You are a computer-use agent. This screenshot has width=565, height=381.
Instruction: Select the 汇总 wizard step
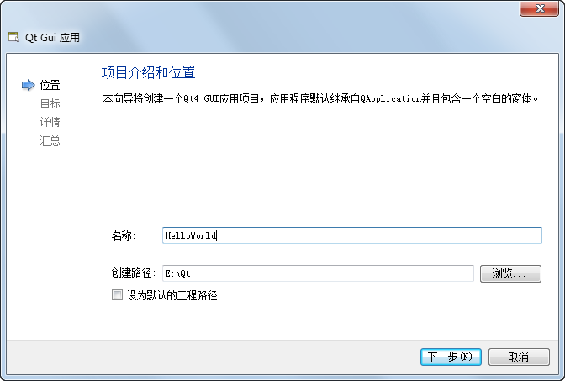50,140
